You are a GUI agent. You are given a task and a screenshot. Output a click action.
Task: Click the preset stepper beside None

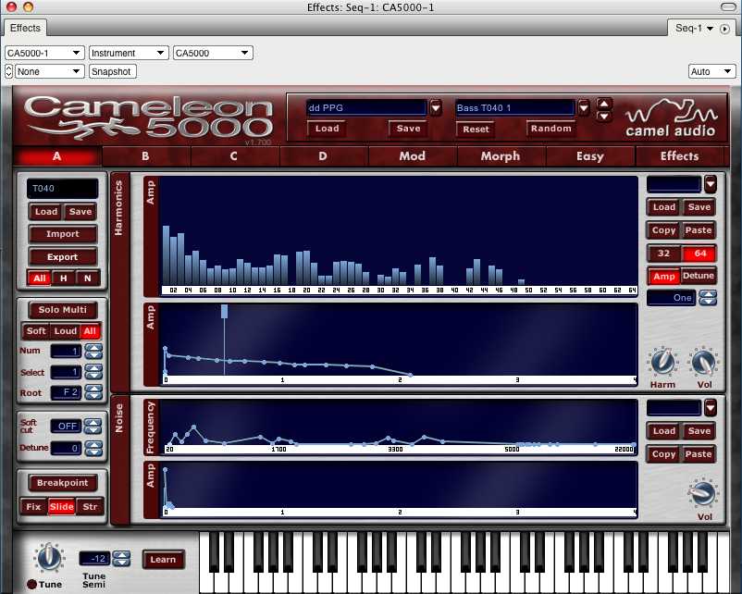click(x=9, y=71)
